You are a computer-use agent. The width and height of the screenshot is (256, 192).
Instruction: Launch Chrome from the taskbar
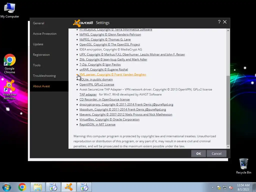(22, 187)
